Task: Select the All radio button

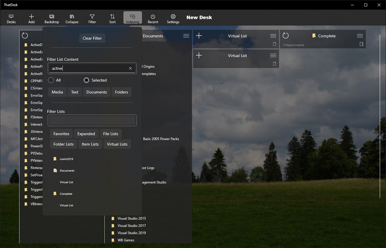Action: point(50,80)
